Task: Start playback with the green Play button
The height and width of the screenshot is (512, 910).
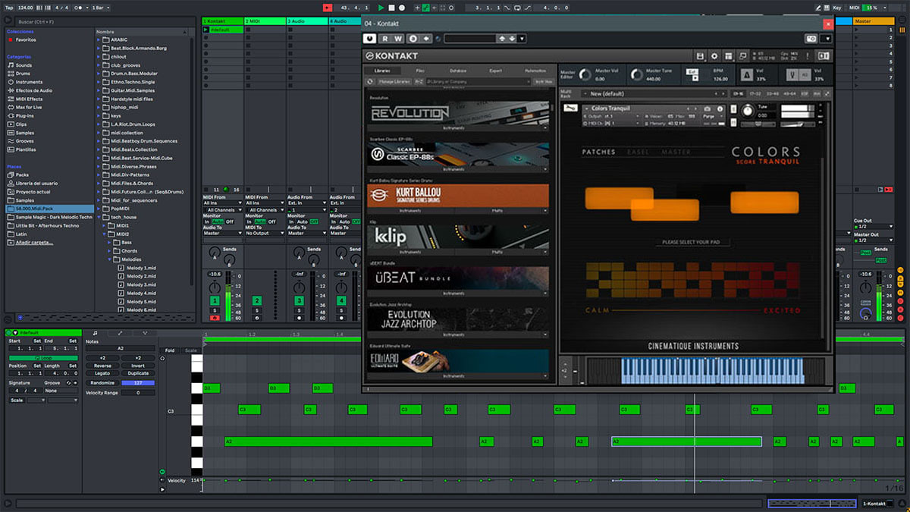Action: pos(381,8)
